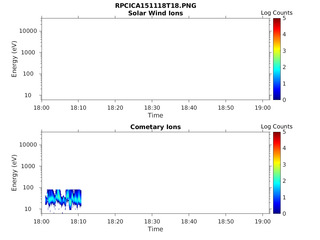Click the 19:00 tick label on bottom plot
This screenshot has height=240, width=320.
coord(262,222)
